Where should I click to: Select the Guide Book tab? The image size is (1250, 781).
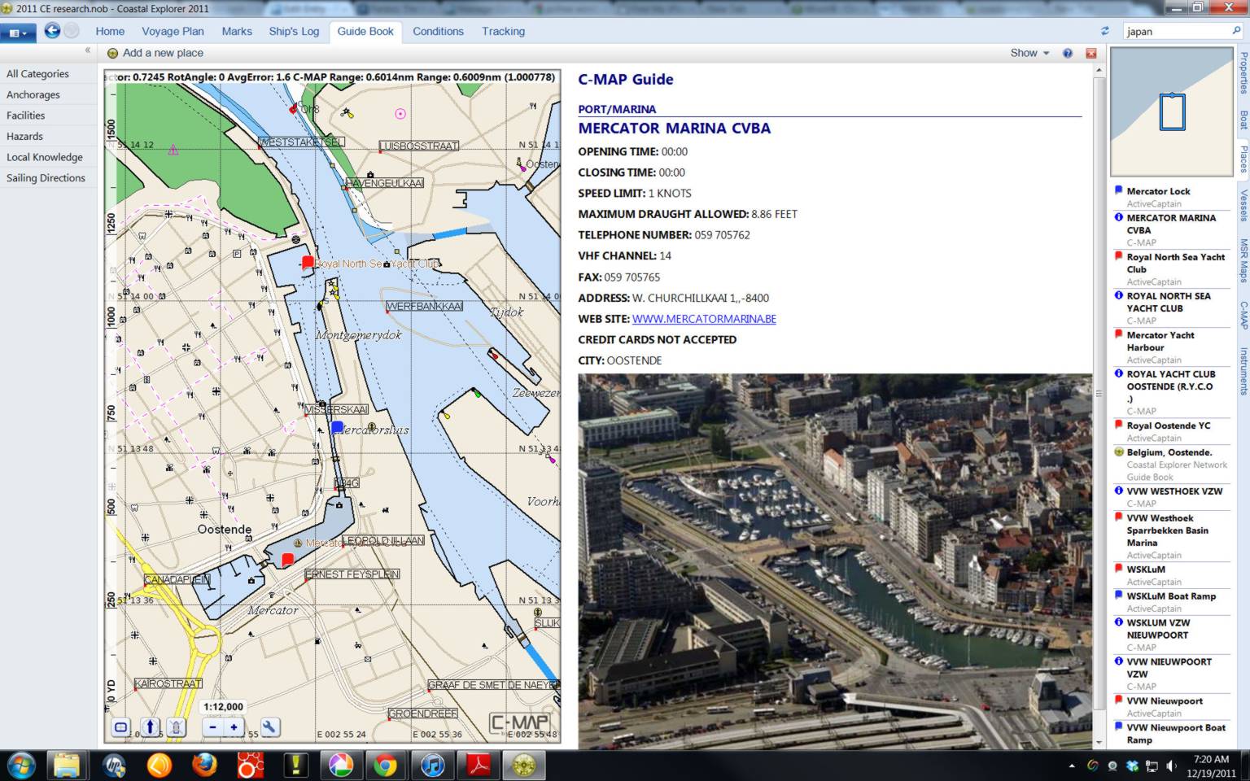tap(365, 31)
